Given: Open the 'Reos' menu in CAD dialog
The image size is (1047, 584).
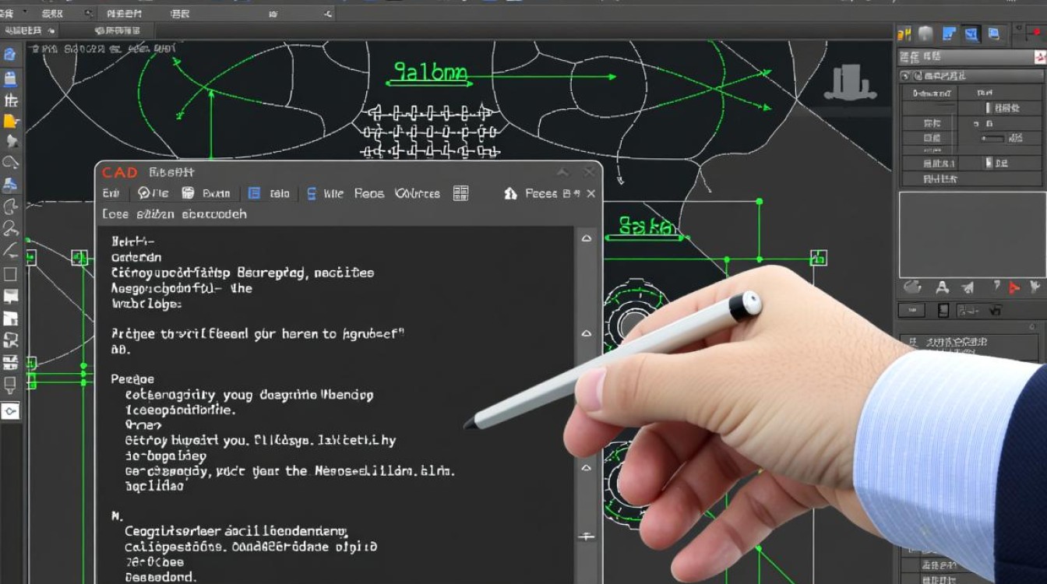Looking at the screenshot, I should click(368, 193).
